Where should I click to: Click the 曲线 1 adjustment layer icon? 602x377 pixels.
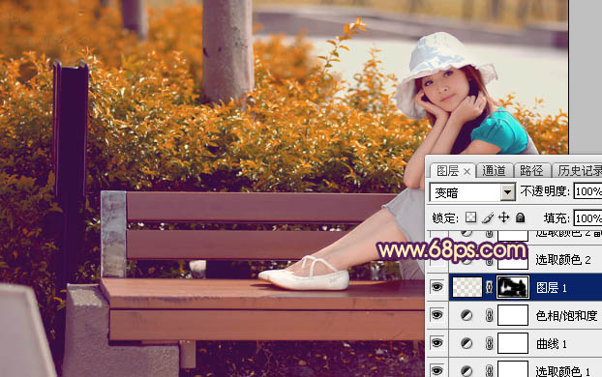pyautogui.click(x=467, y=343)
